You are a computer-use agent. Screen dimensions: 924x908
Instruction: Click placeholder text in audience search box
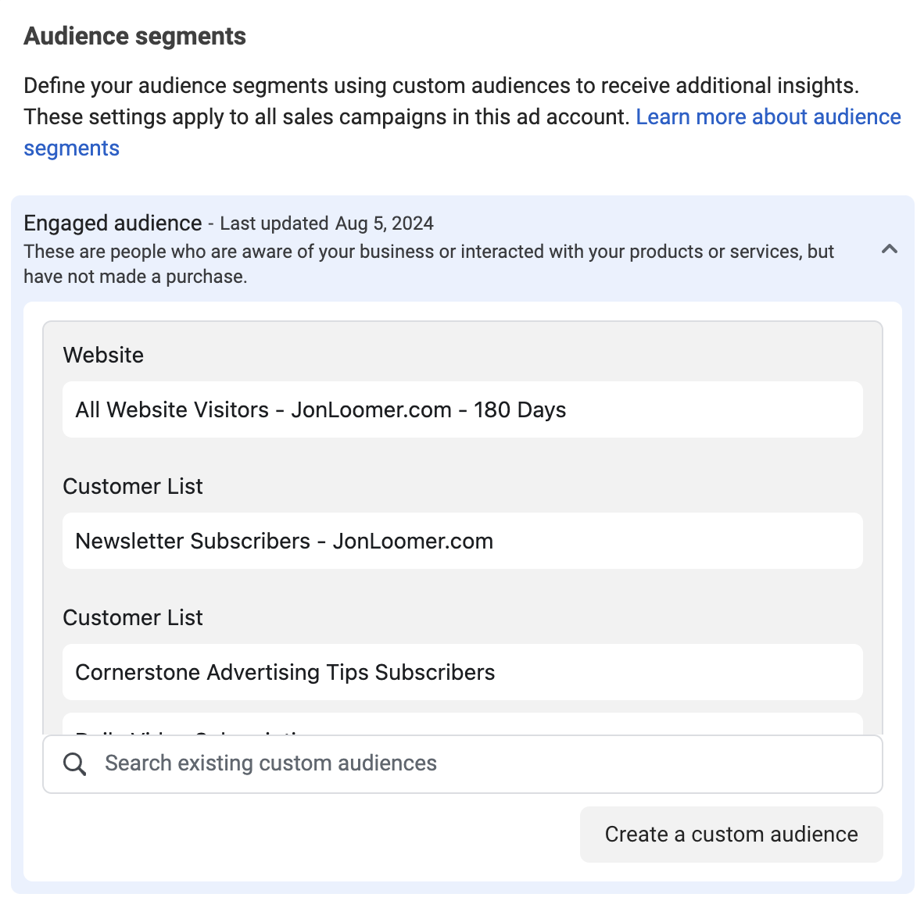pyautogui.click(x=270, y=763)
